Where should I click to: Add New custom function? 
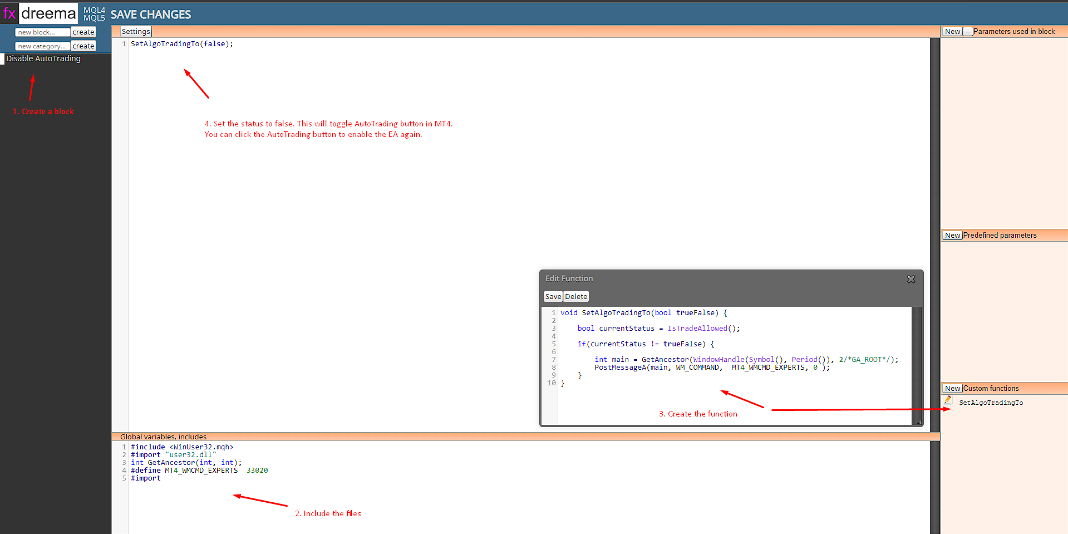pos(953,389)
